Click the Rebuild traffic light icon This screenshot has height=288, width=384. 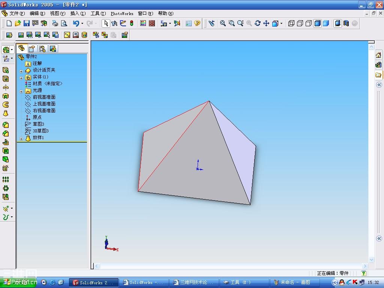coord(132,23)
